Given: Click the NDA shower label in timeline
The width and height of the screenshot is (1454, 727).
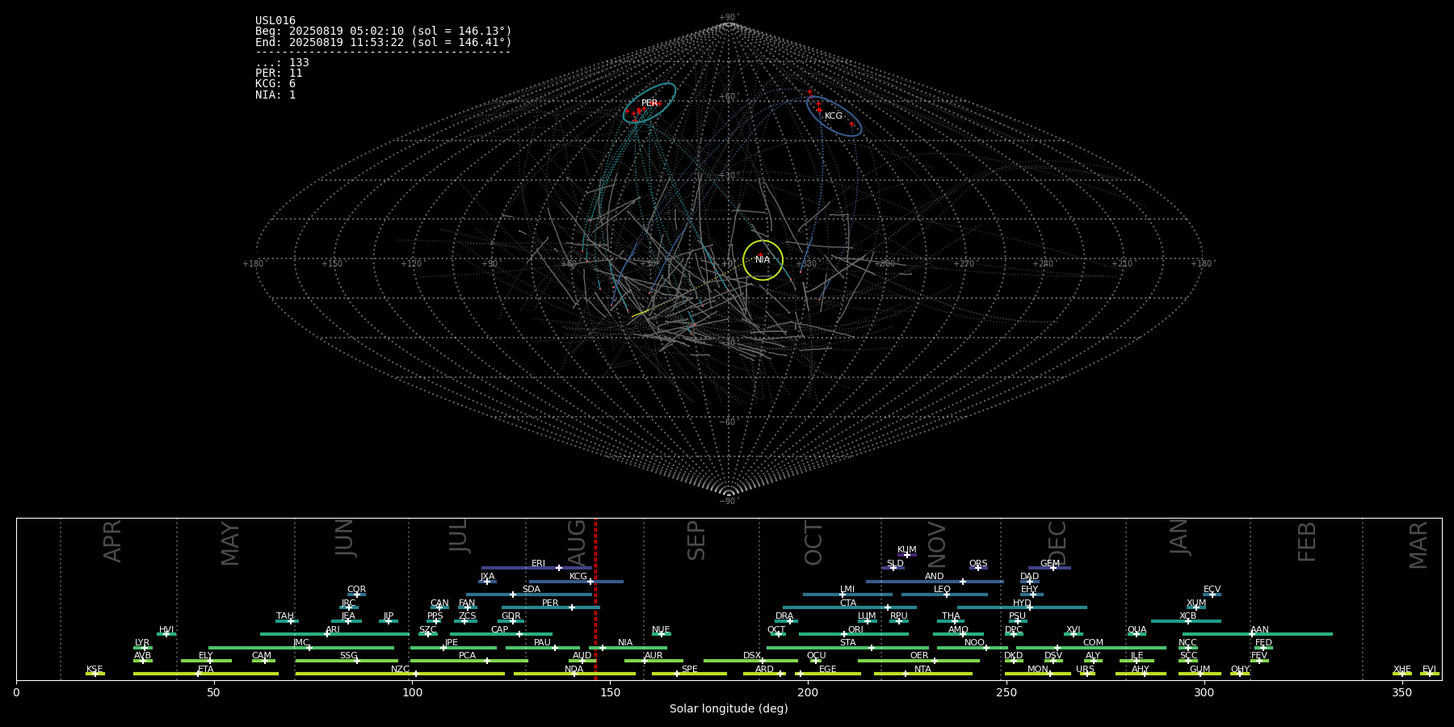Looking at the screenshot, I should (x=574, y=670).
